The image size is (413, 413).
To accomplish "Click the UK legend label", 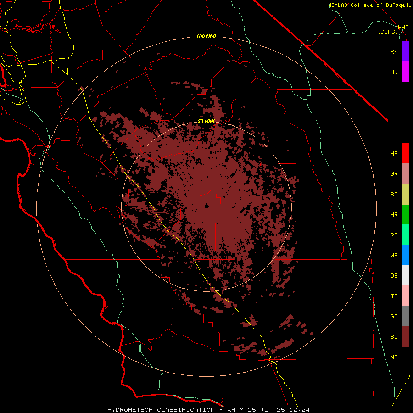I will pos(394,72).
